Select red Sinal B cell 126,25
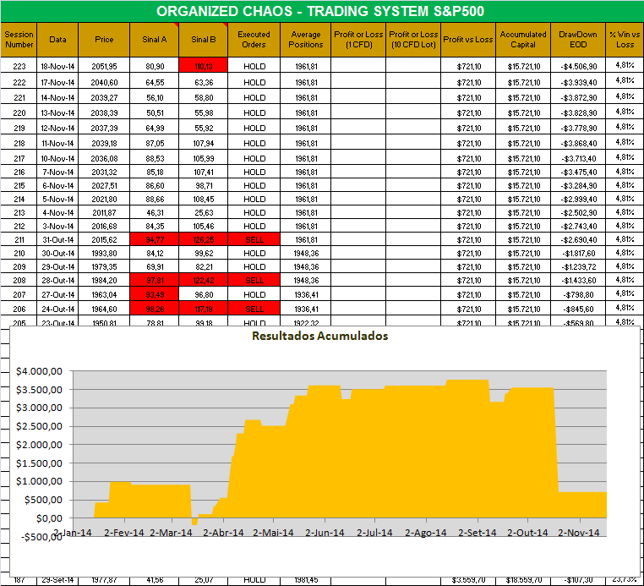 pos(204,239)
